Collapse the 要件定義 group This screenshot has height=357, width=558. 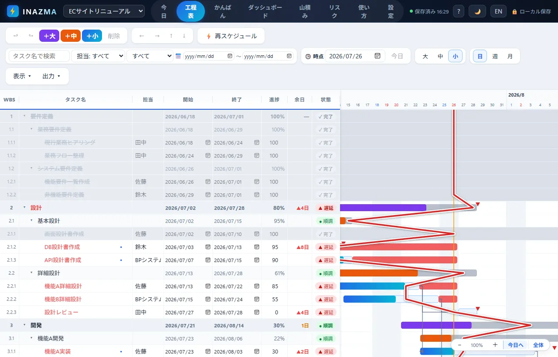(x=24, y=116)
